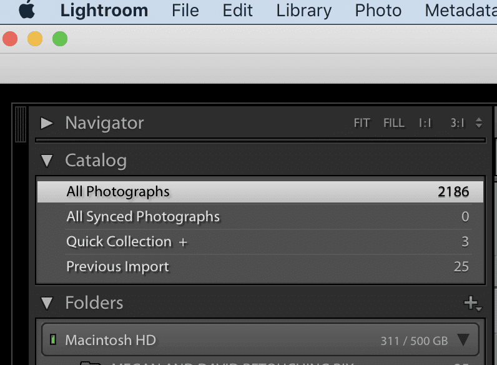
Task: Open the Photo menu
Action: pos(378,11)
